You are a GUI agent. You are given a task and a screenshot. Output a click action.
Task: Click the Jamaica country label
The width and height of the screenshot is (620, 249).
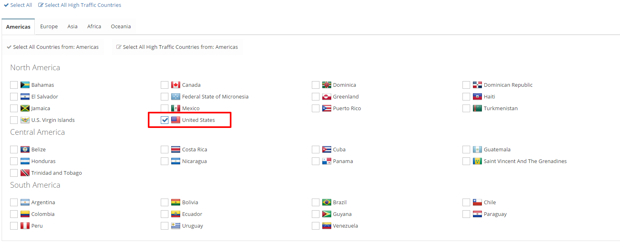click(x=41, y=108)
